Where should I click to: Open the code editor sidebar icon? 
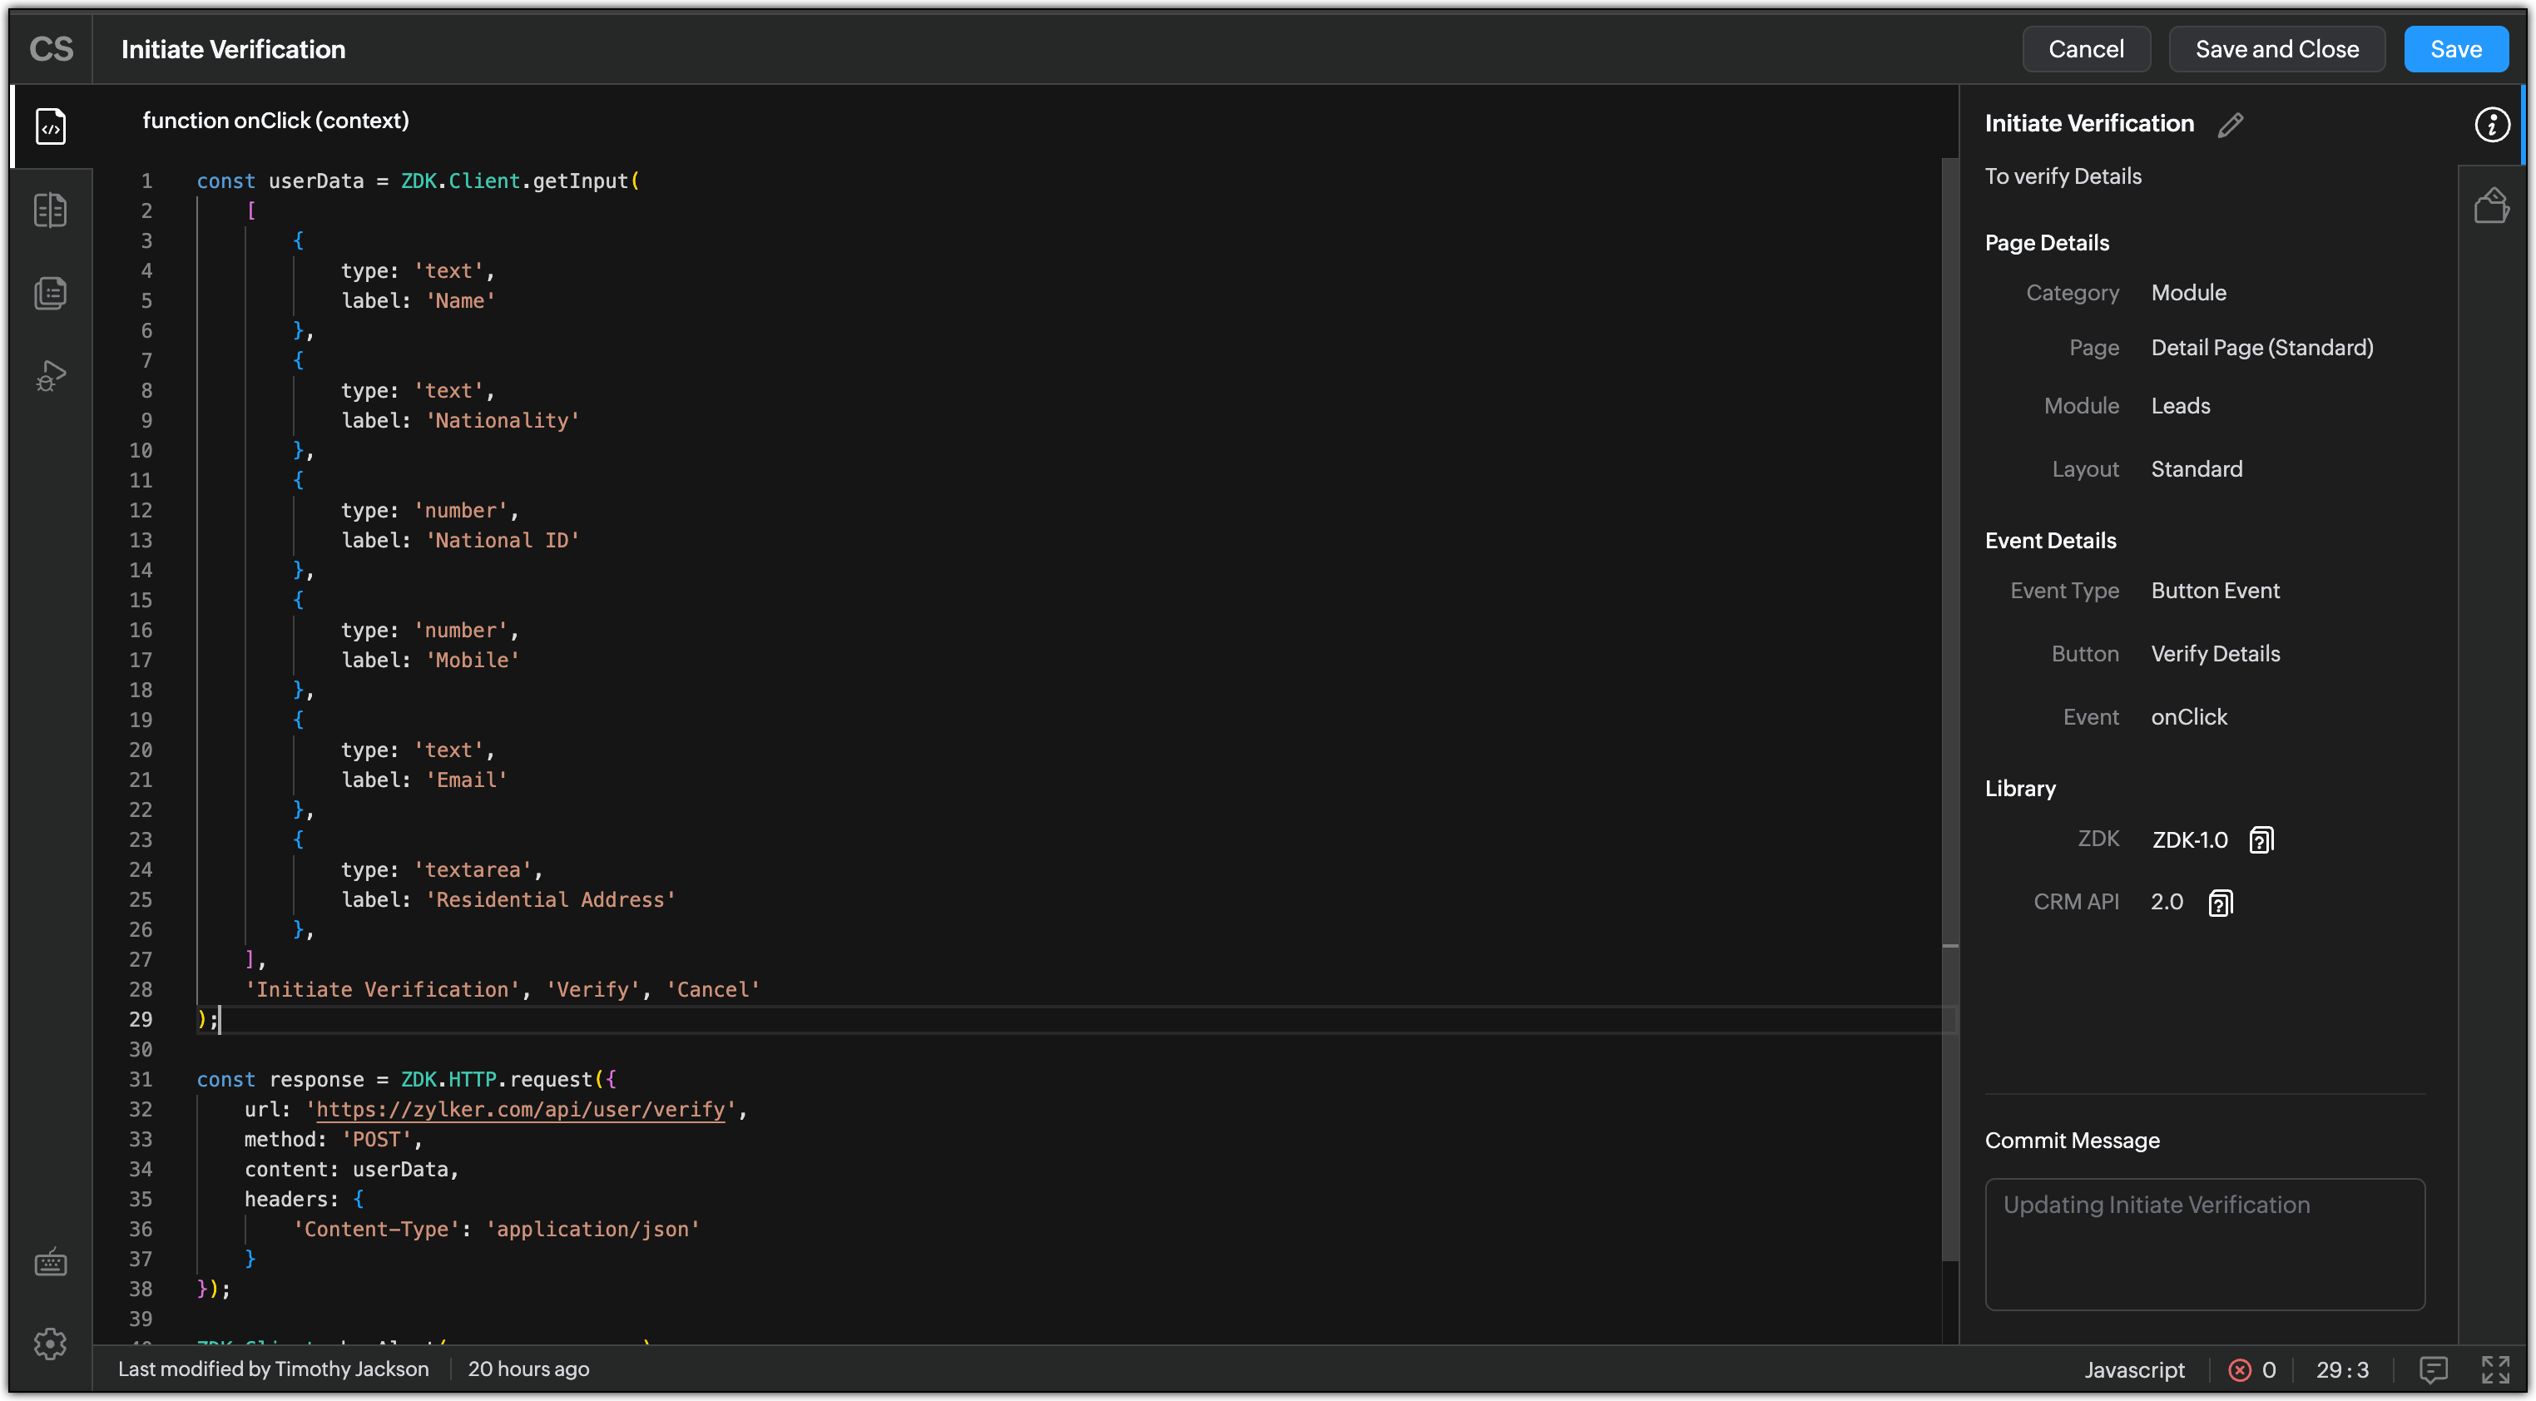click(50, 126)
